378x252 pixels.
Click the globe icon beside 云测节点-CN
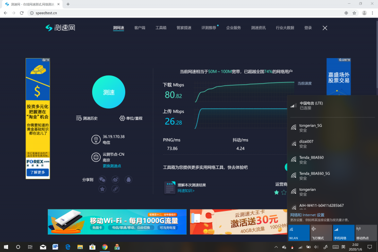96,157
